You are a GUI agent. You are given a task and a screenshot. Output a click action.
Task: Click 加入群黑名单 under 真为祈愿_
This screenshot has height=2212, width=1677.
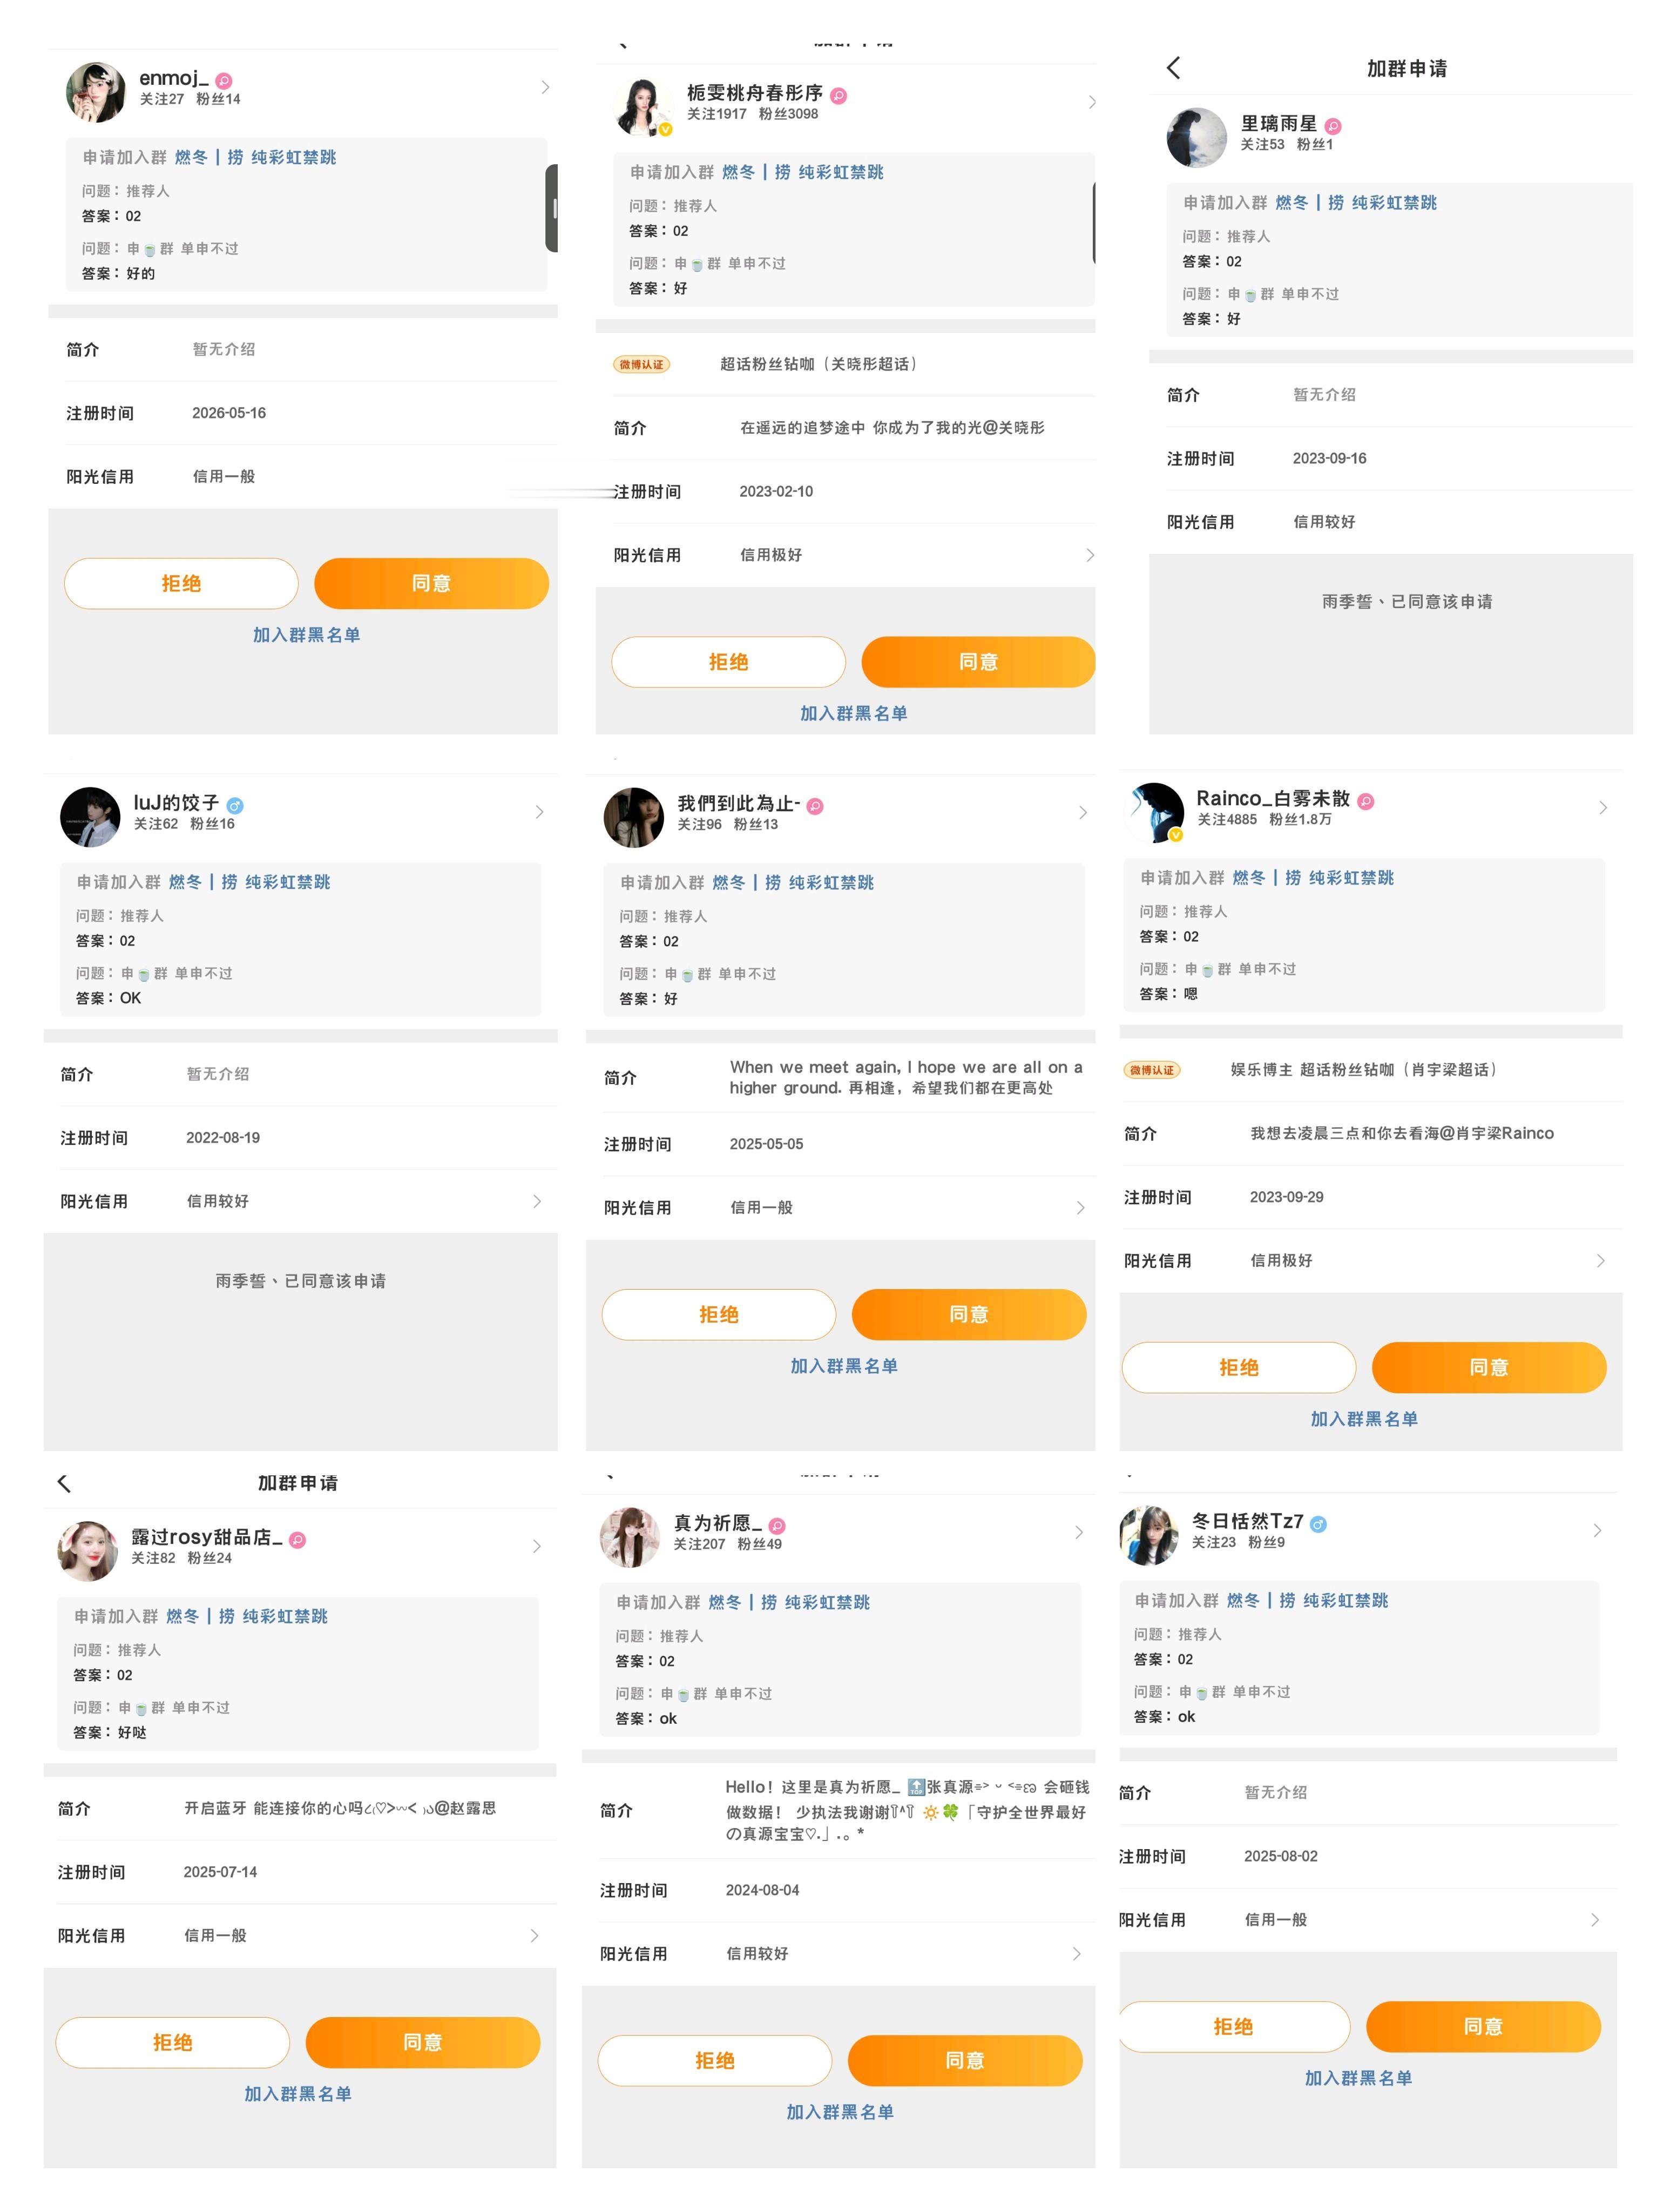pos(840,2112)
